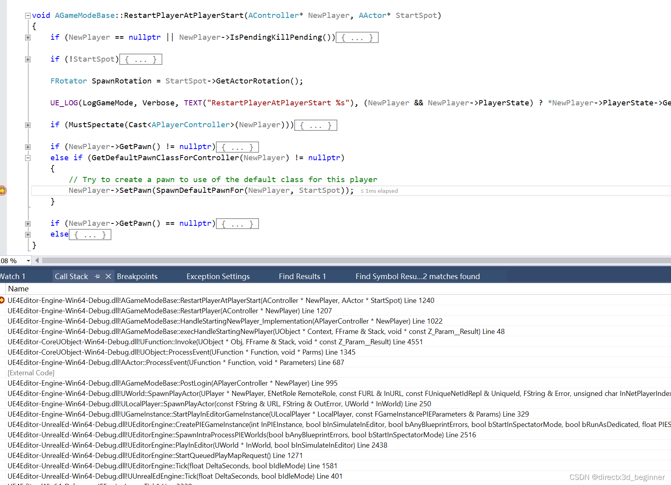Image resolution: width=671 pixels, height=485 pixels.
Task: Select UEditorEngine::Tick Line 1581 frame
Action: (x=172, y=466)
